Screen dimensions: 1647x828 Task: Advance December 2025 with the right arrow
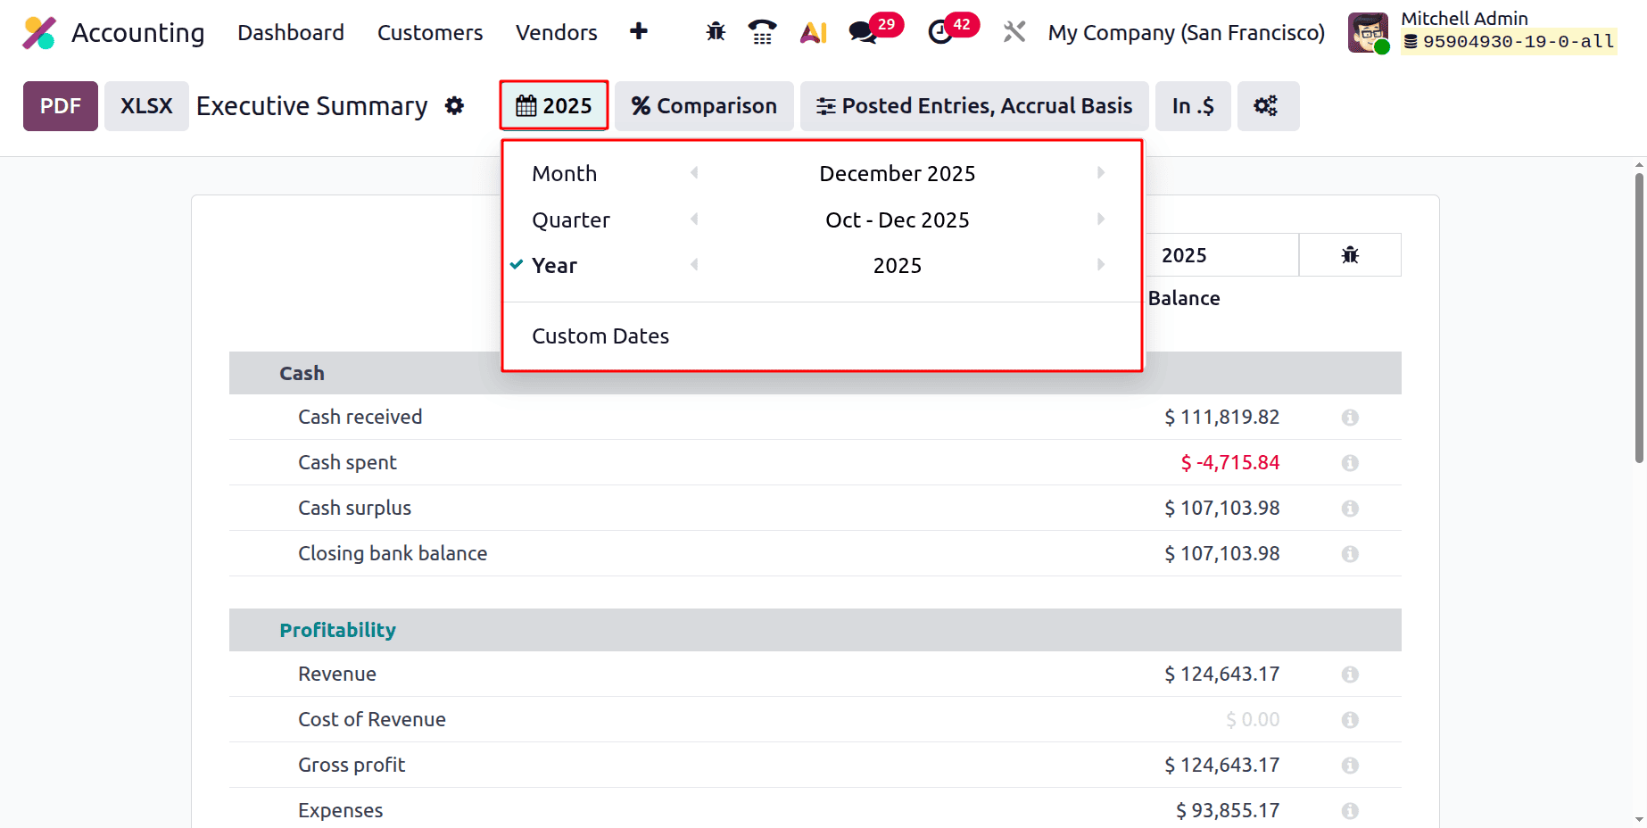[x=1100, y=172]
